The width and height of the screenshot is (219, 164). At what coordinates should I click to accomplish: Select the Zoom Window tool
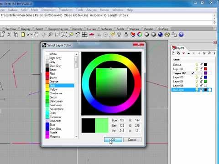pyautogui.click(x=57, y=35)
